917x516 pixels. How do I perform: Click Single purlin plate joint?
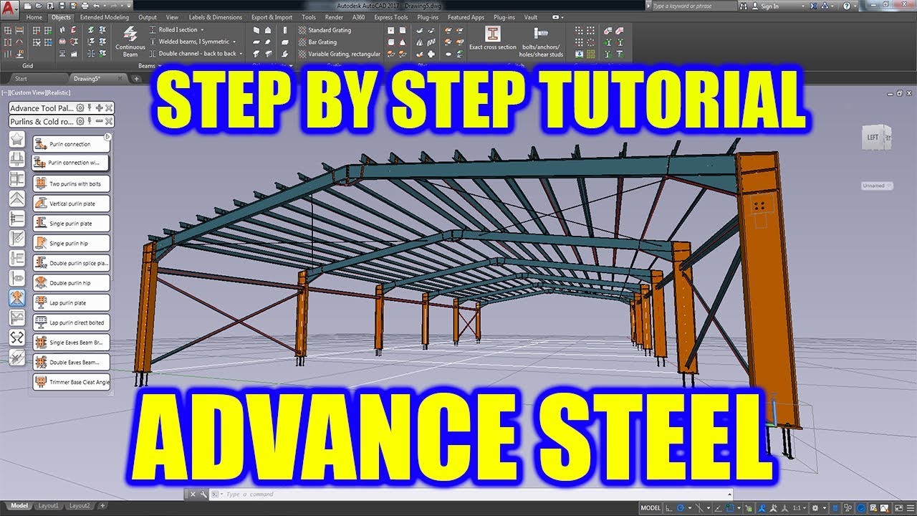point(71,224)
